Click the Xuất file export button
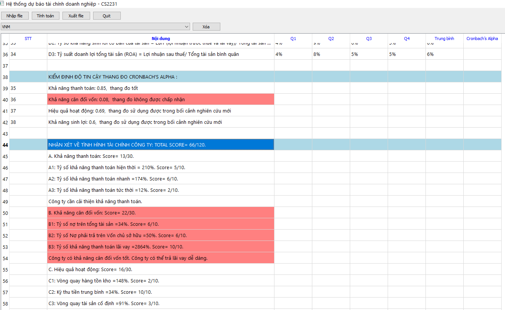Screen dimensions: 505x310 (x=76, y=16)
